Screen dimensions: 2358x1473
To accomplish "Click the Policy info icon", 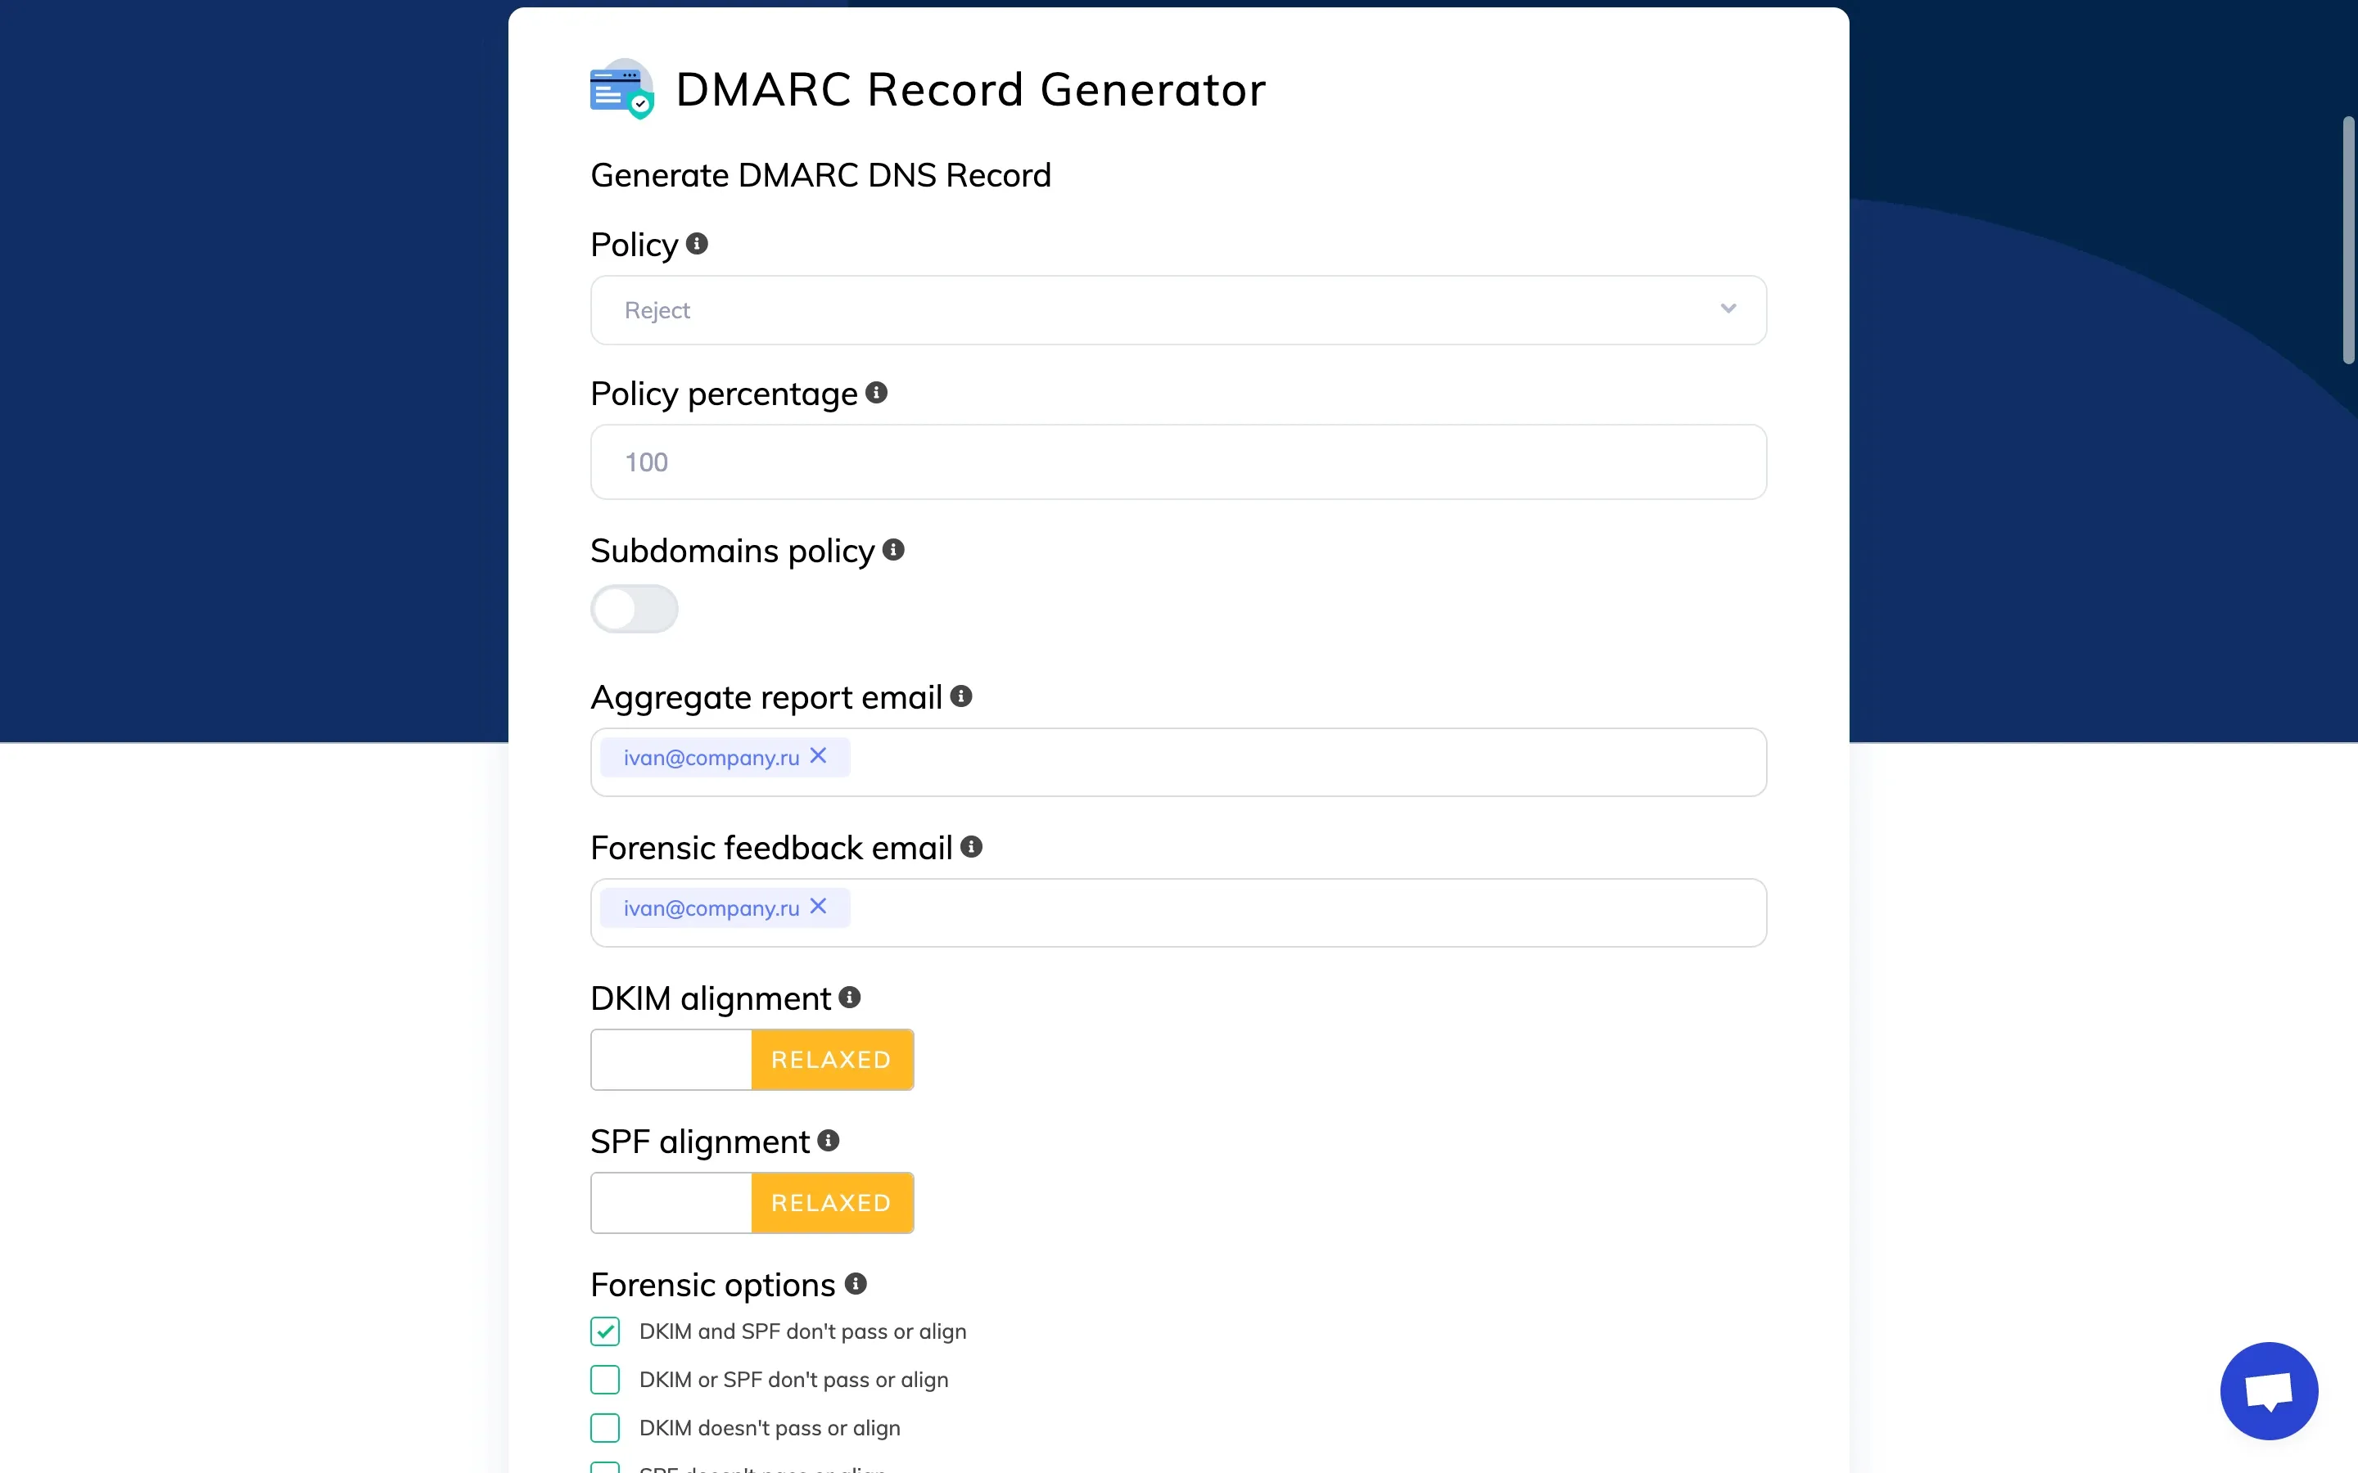I will (697, 244).
